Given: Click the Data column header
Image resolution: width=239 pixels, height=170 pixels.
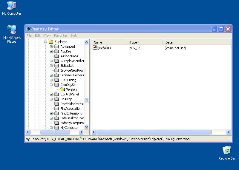Looking at the screenshot, I should [197, 42].
